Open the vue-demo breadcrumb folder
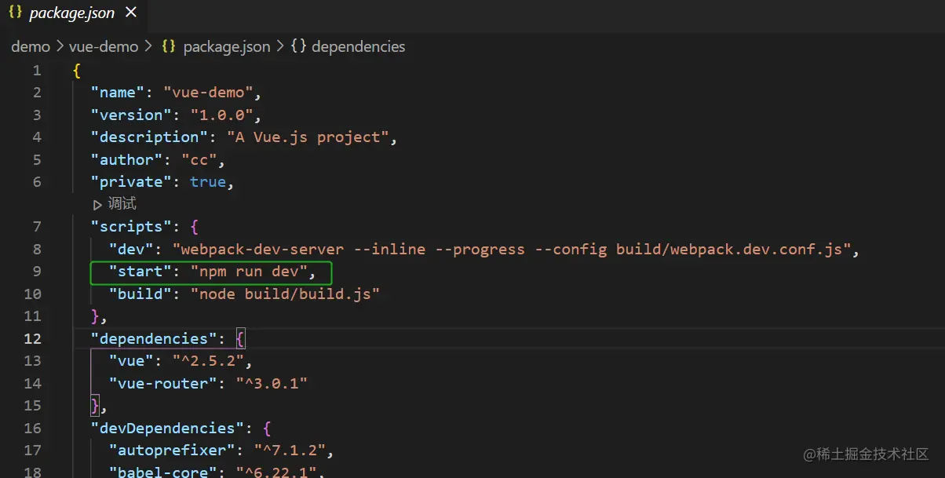Screen dimensions: 945x478 click(103, 46)
